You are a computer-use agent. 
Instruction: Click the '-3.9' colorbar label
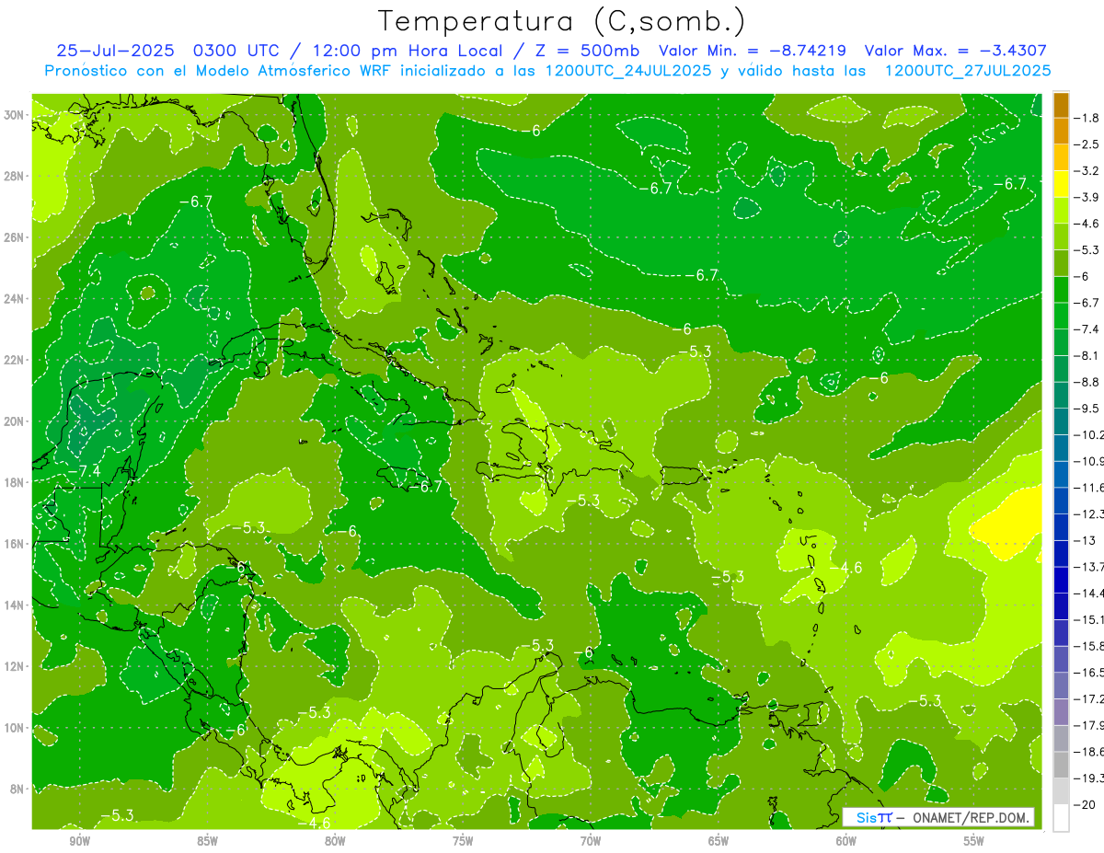coord(1087,197)
